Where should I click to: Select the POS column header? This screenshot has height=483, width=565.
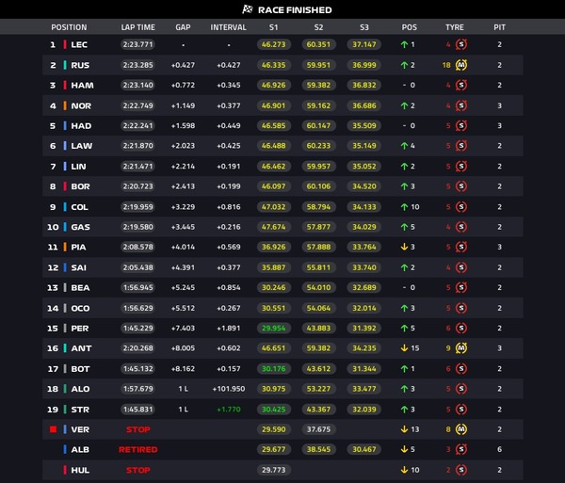tap(410, 27)
